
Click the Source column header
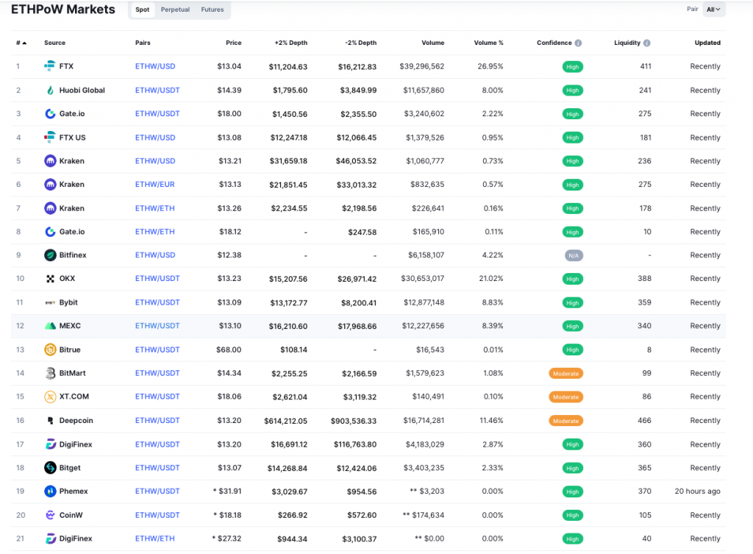point(54,43)
